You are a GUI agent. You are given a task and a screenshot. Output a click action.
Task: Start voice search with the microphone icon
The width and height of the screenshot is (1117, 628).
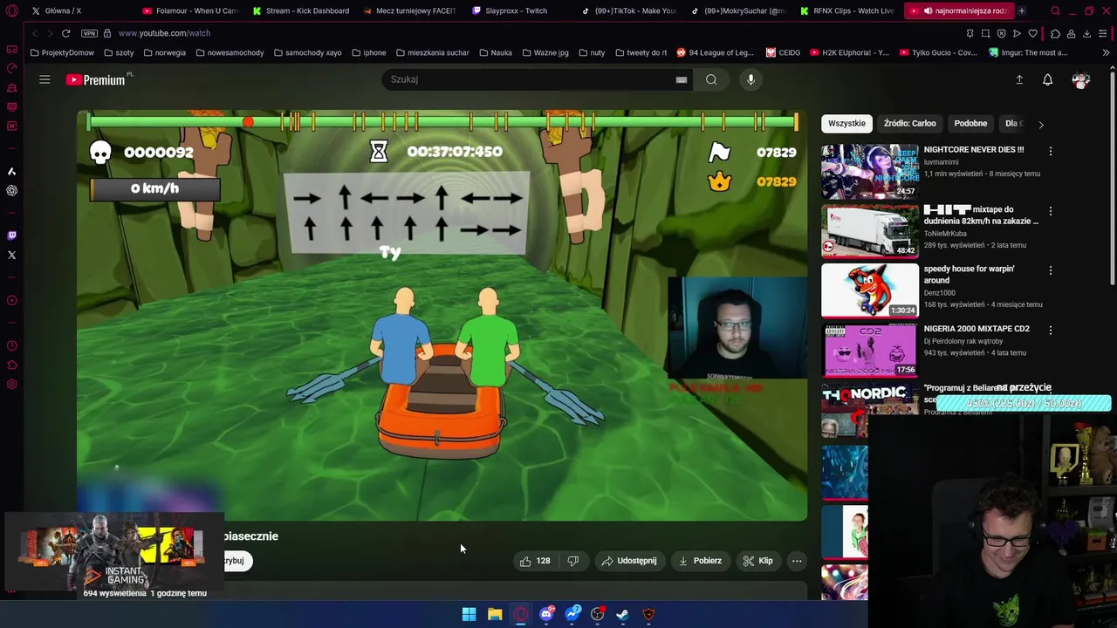(750, 79)
